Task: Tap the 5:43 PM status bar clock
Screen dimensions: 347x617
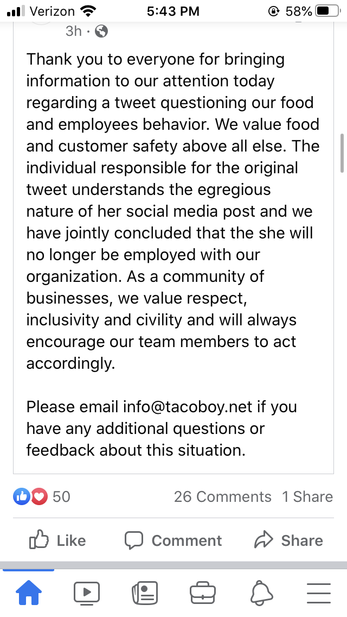Action: (x=173, y=11)
